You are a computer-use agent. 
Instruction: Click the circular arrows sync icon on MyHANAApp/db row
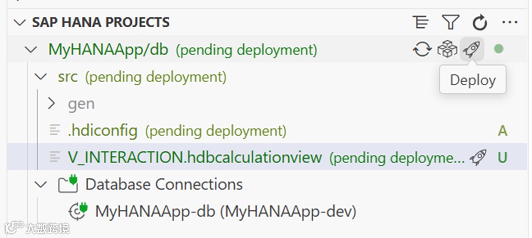pos(422,49)
